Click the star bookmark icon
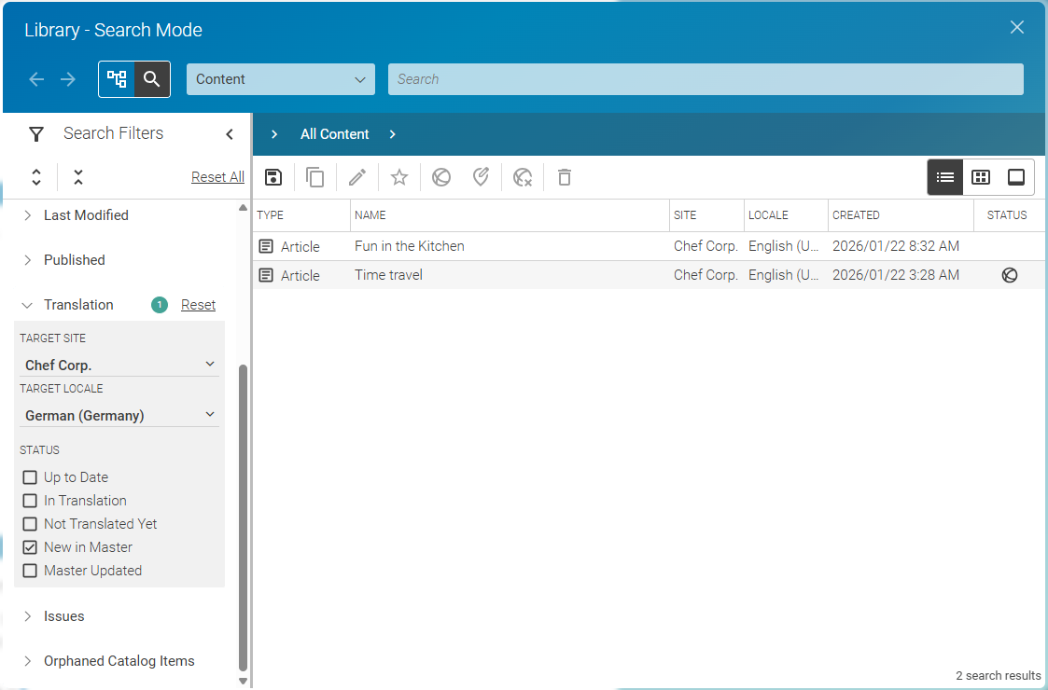1048x690 pixels. click(399, 177)
